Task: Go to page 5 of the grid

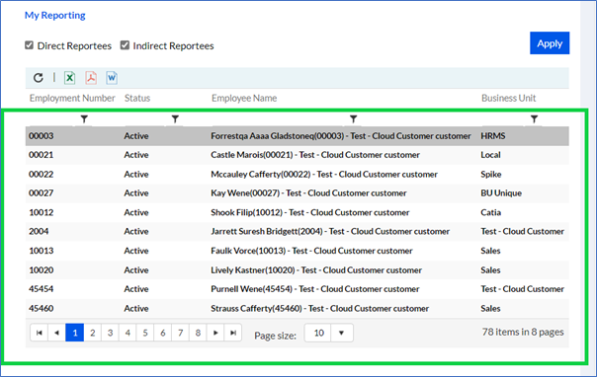Action: tap(145, 333)
